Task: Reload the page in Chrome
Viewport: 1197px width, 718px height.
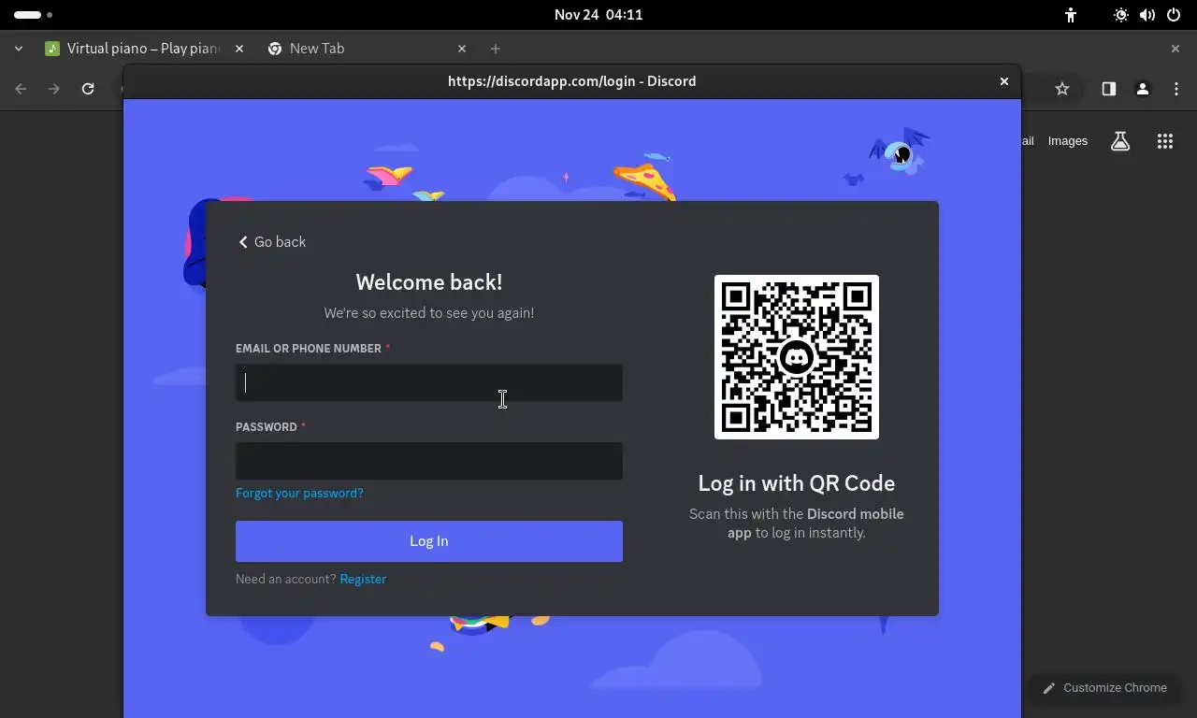Action: click(x=88, y=89)
